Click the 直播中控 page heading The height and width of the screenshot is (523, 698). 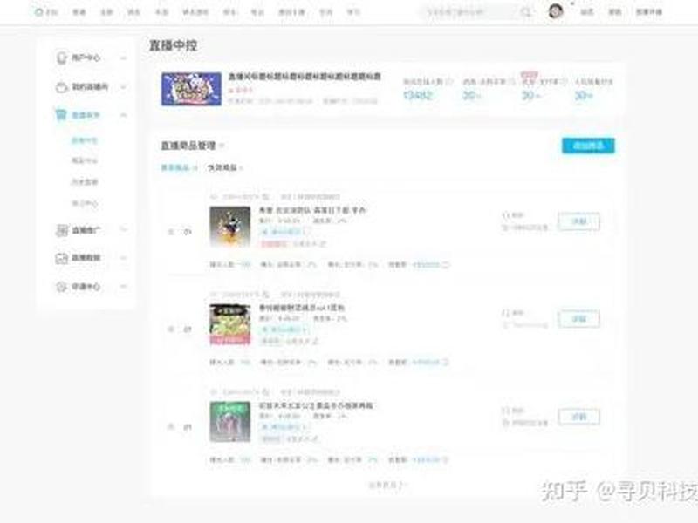click(173, 45)
